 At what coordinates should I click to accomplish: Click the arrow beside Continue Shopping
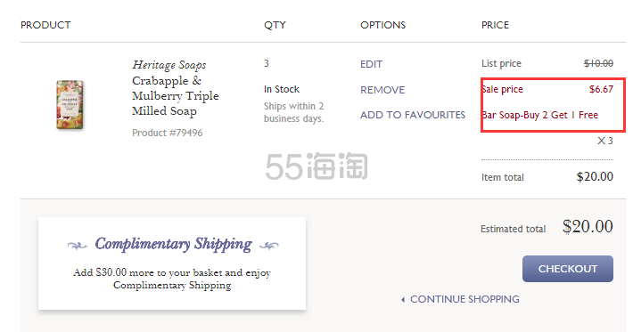403,300
